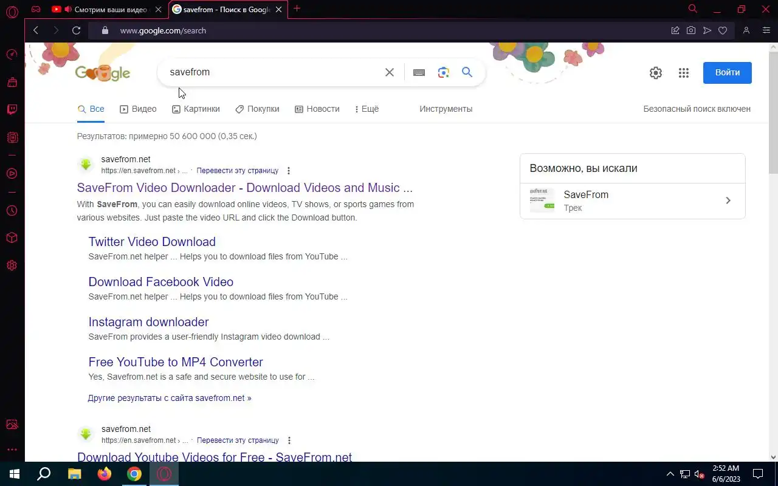Image resolution: width=778 pixels, height=486 pixels.
Task: Open the profile account icon
Action: tap(746, 30)
